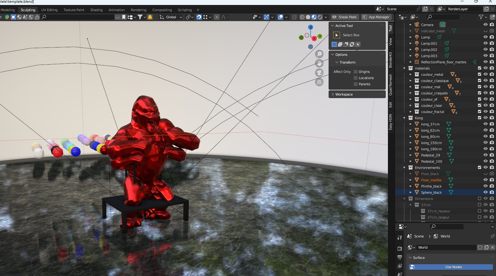The height and width of the screenshot is (276, 496).
Task: Click the World fake user shield icon
Action: pos(480,247)
